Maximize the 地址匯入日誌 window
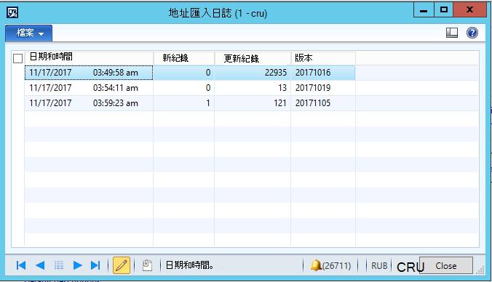Viewport: 492px width, 282px height. pyautogui.click(x=444, y=9)
